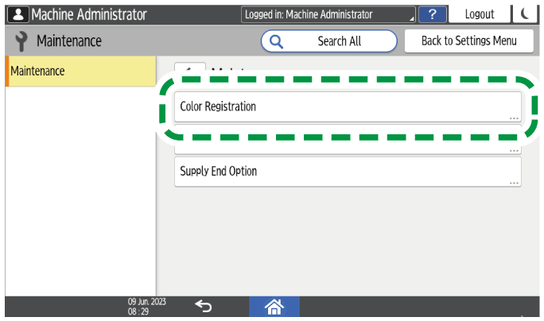This screenshot has width=544, height=321.
Task: Click the Search All button
Action: (x=328, y=41)
